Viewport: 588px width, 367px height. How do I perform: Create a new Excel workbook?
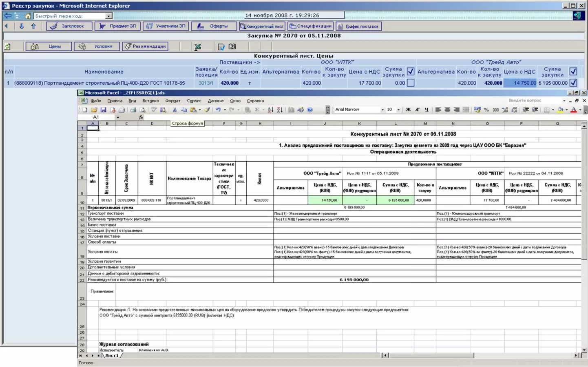coord(85,110)
